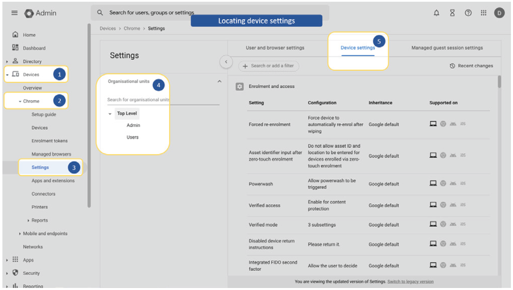
Task: Expand the Directory section arrow
Action: pos(7,61)
